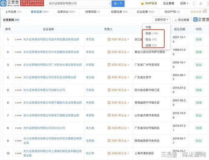Click the 在业 status tag in row 7
The image size is (209, 160).
(x=199, y=115)
